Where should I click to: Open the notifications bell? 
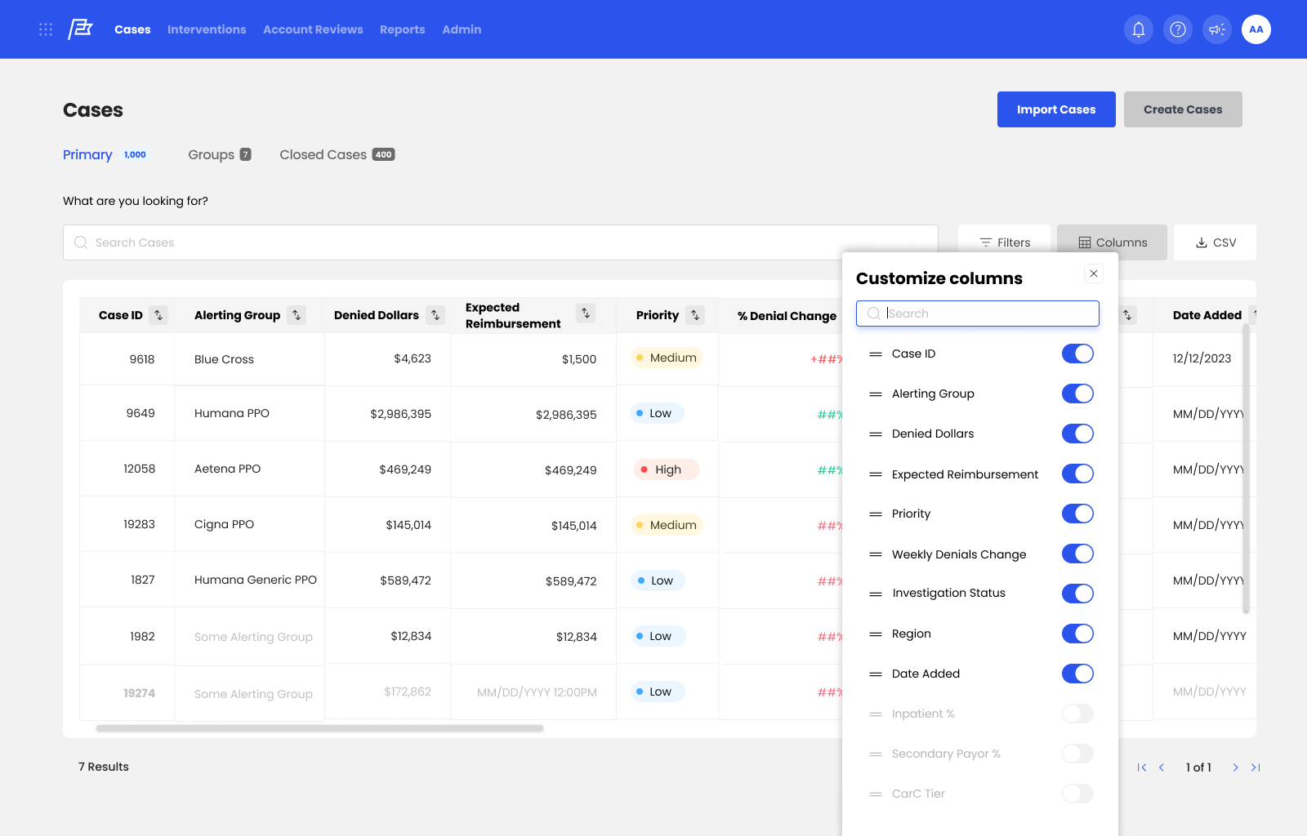1139,29
